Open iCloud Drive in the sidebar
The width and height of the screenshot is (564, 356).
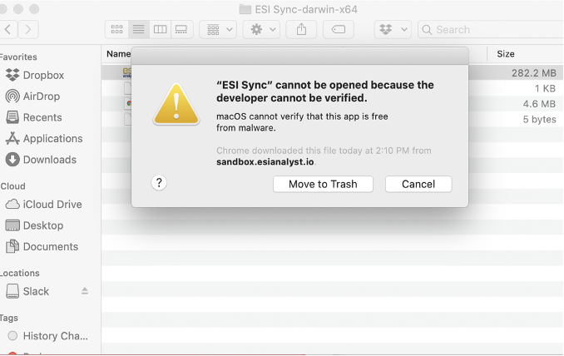click(44, 205)
